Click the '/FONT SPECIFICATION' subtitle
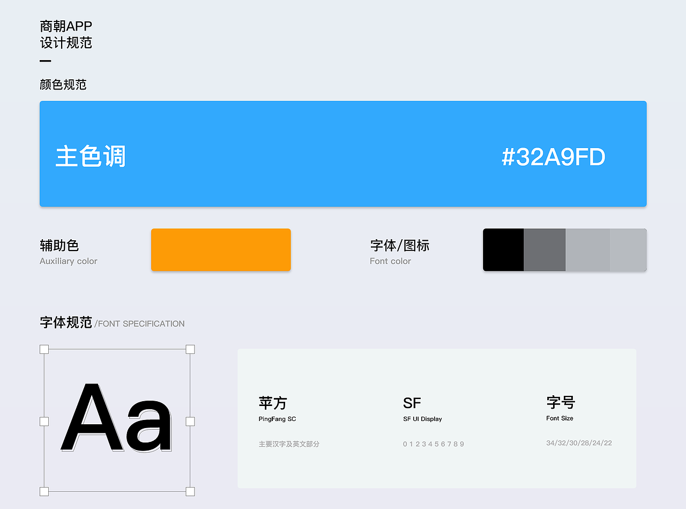The height and width of the screenshot is (509, 686). [139, 324]
